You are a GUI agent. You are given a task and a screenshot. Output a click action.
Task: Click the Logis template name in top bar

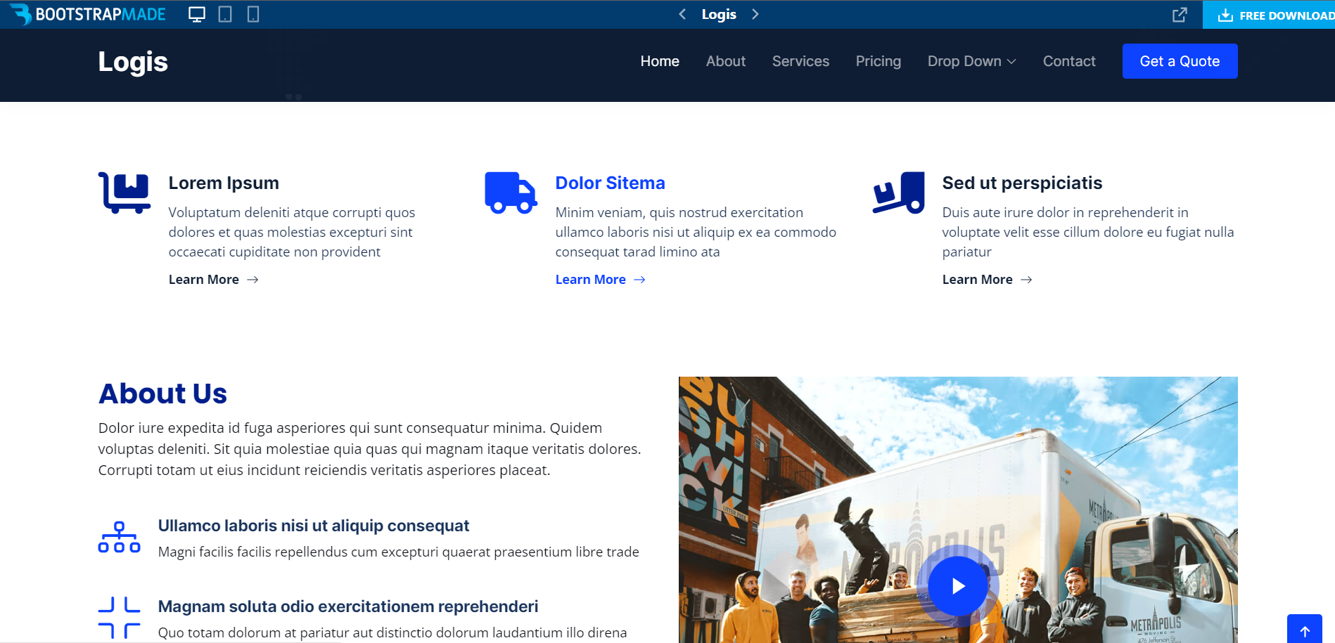coord(718,13)
